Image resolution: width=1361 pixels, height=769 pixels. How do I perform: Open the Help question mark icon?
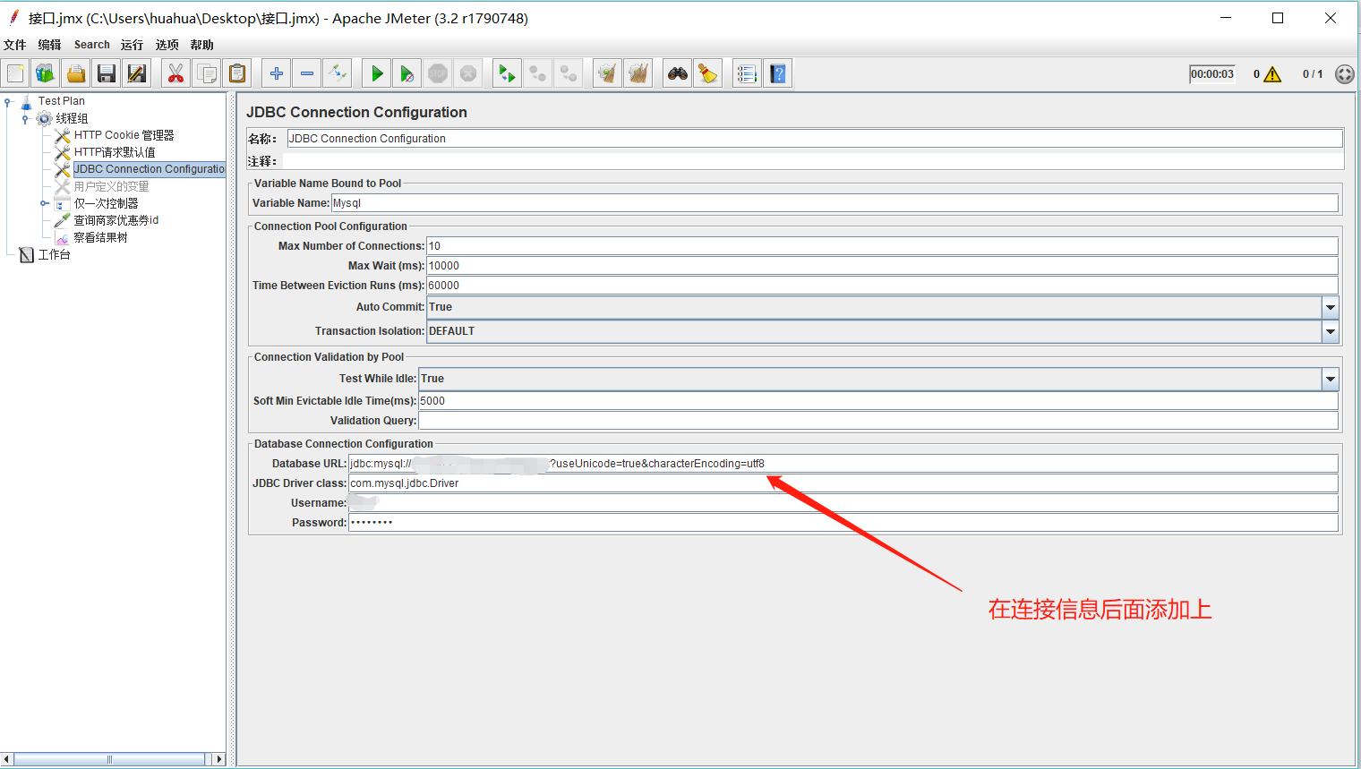coord(778,73)
